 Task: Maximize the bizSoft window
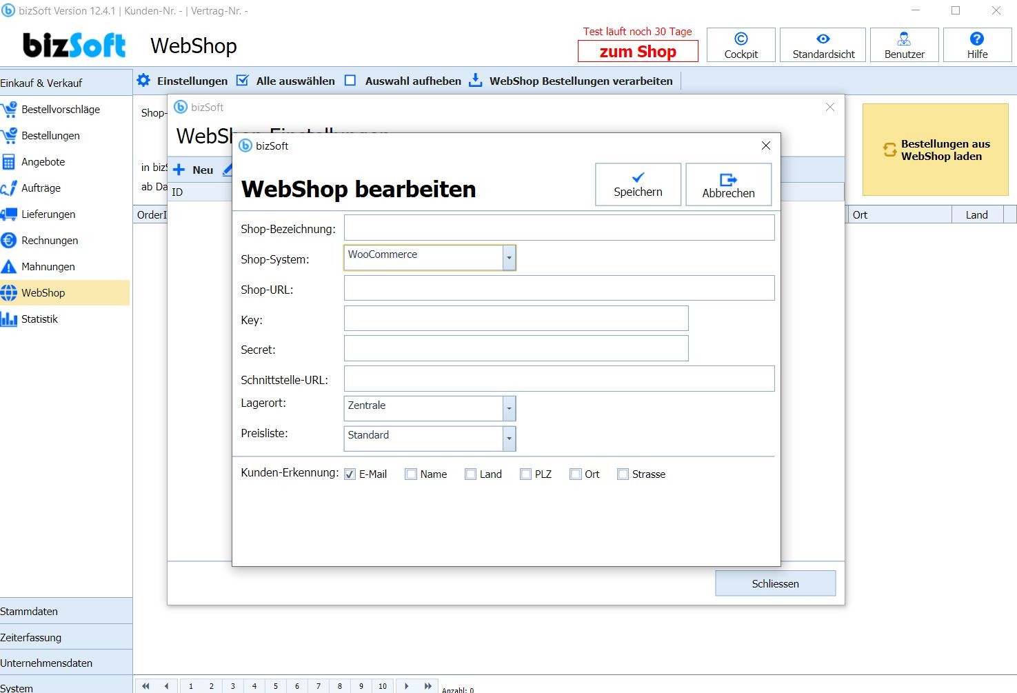click(x=956, y=10)
